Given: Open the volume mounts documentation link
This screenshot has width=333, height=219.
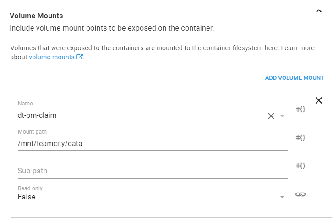Looking at the screenshot, I should [51, 57].
